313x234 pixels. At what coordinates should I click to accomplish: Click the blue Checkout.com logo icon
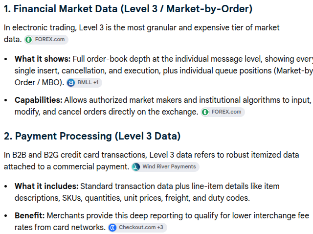(x=112, y=228)
